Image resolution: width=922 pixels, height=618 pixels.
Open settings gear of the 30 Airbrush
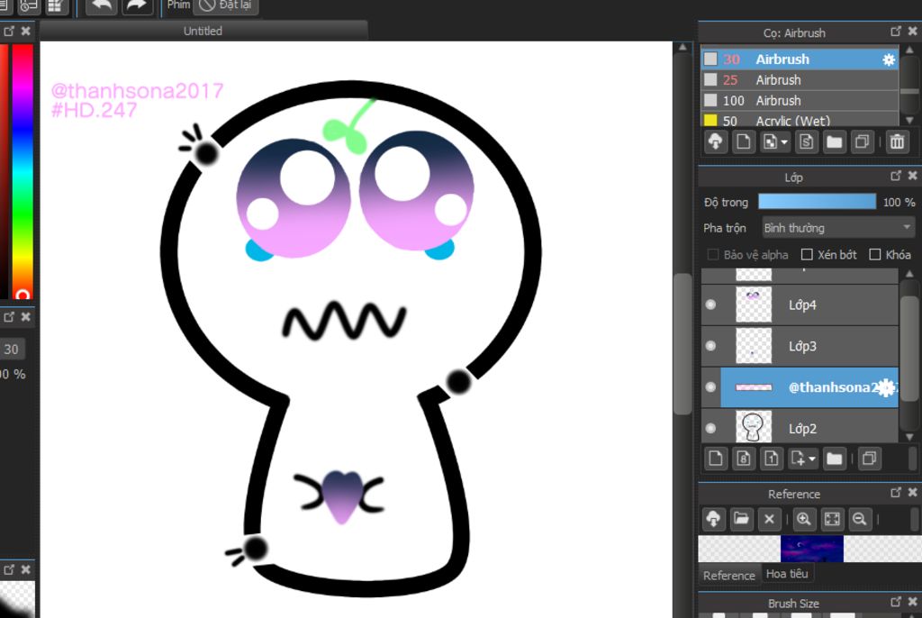(889, 59)
